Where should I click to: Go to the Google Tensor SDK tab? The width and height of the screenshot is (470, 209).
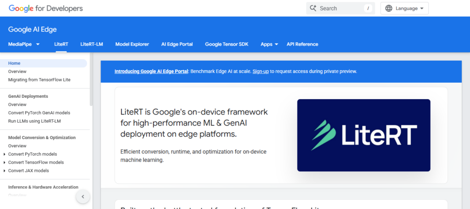227,44
